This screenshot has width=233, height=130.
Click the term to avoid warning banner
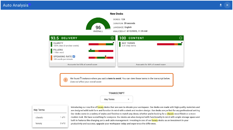point(117,80)
